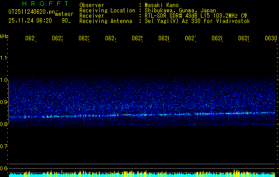The image size is (279, 177).
Task: Click the 0625 time marker
Action: [137, 38]
